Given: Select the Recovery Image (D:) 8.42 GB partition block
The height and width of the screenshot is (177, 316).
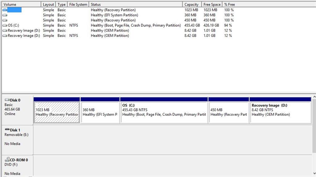Looking at the screenshot, I should pos(280,112).
